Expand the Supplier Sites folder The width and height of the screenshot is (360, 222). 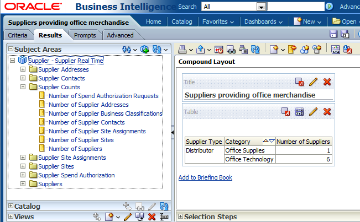(x=23, y=166)
